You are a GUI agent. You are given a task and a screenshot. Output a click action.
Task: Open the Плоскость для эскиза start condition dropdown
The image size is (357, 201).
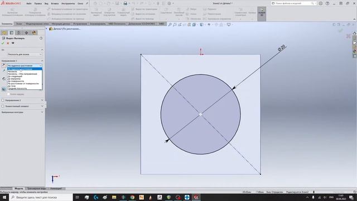(x=25, y=54)
